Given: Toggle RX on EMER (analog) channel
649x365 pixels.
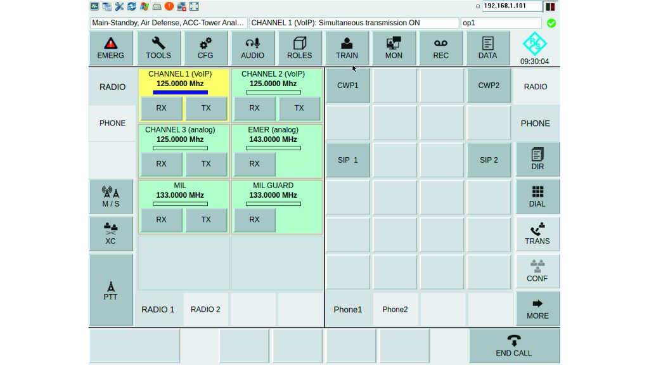Looking at the screenshot, I should pyautogui.click(x=255, y=164).
